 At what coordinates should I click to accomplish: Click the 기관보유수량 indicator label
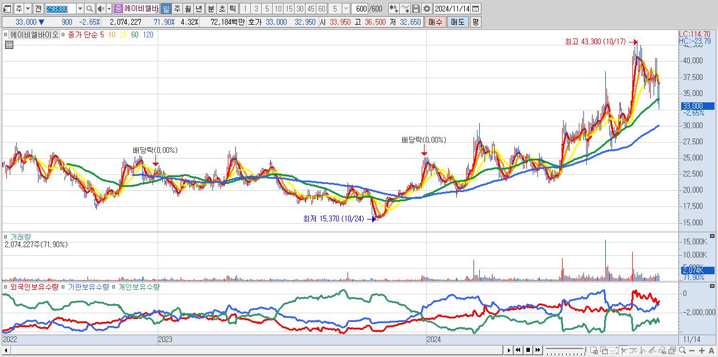tap(88, 286)
